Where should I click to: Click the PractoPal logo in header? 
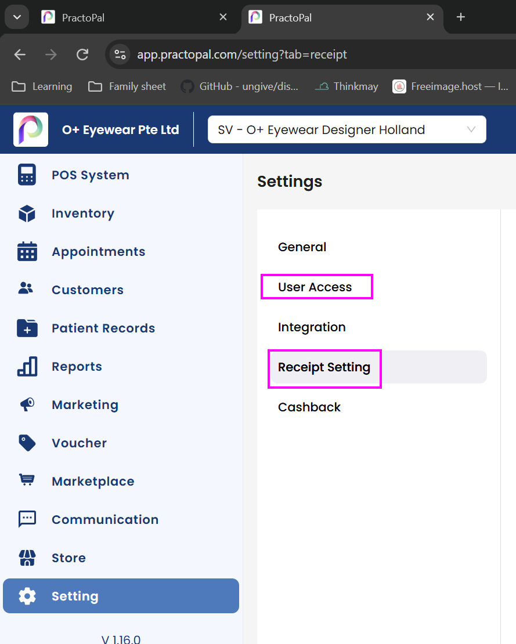click(x=31, y=129)
